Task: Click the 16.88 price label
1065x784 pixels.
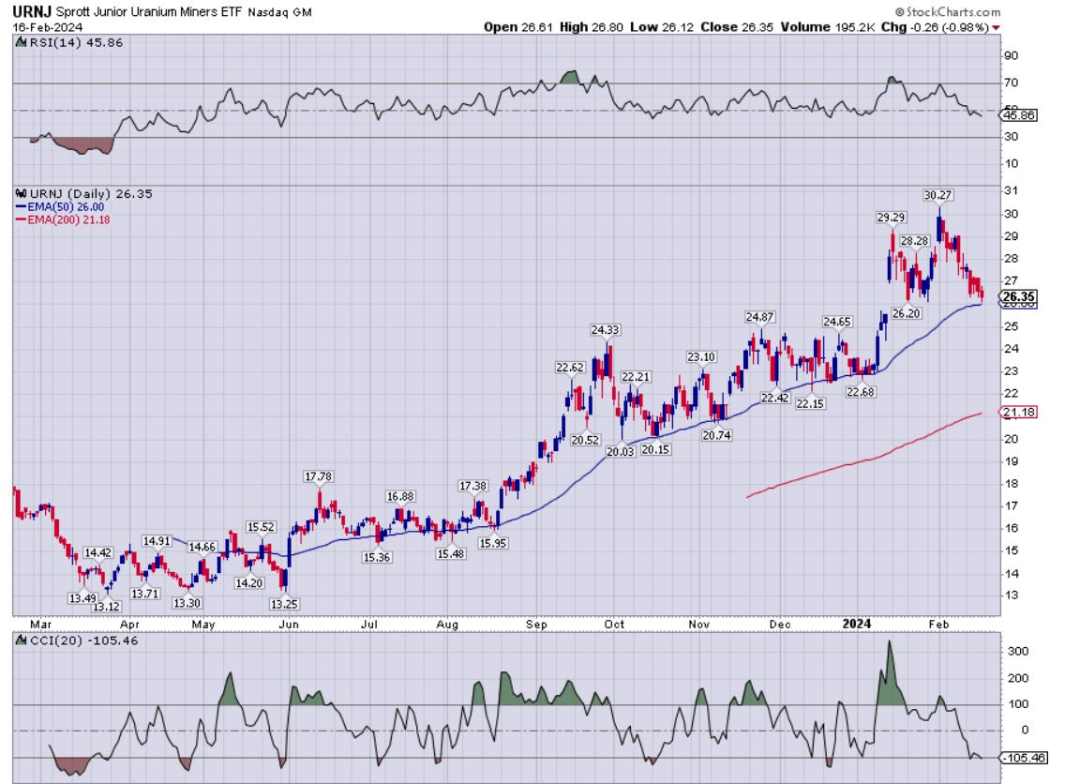Action: tap(400, 497)
